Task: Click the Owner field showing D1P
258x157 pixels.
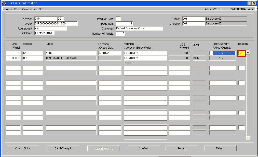Action: click(x=46, y=19)
